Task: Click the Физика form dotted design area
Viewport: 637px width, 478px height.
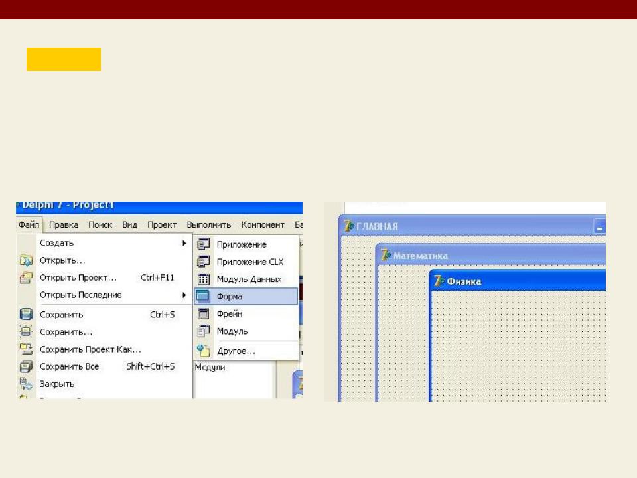Action: [x=519, y=347]
